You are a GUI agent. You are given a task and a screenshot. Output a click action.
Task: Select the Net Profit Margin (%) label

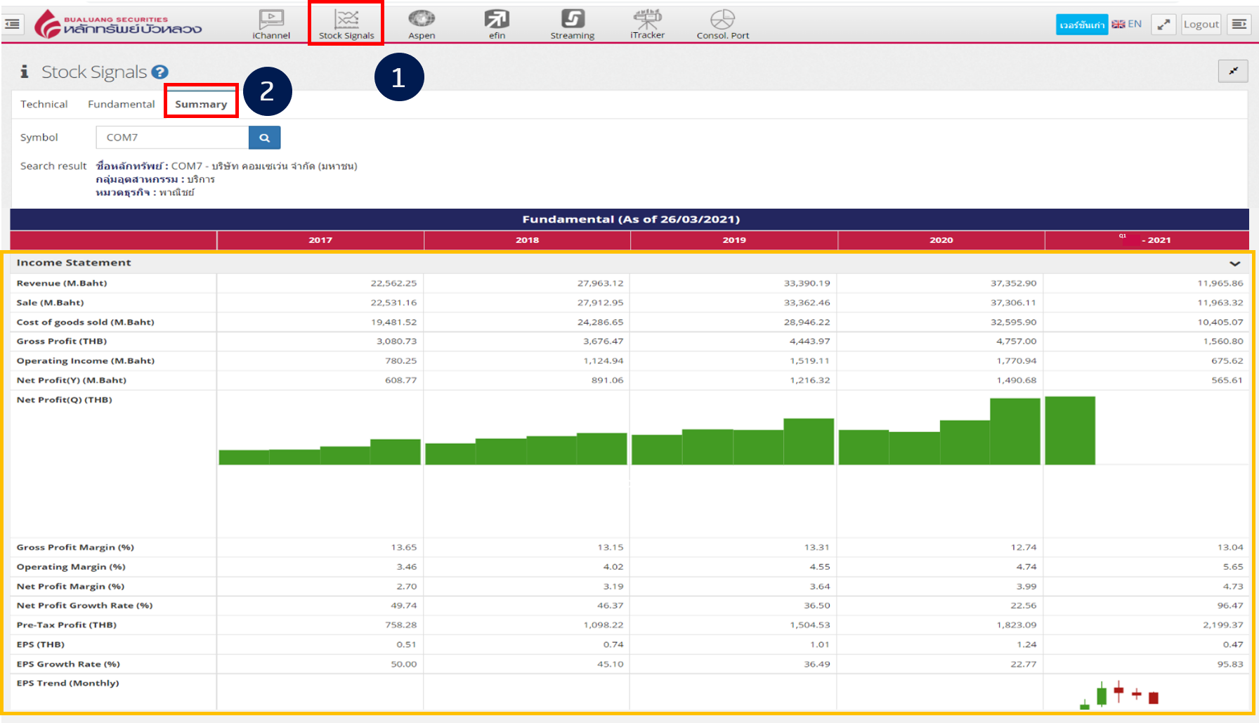pos(70,587)
